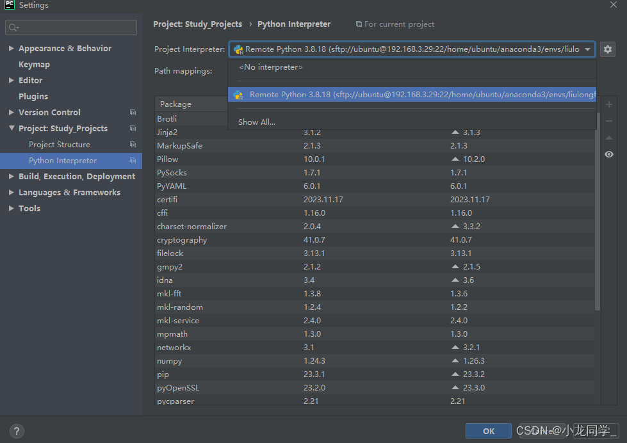This screenshot has height=443, width=627.
Task: Select Remote Python 3.8.18 interpreter option
Action: coord(412,95)
